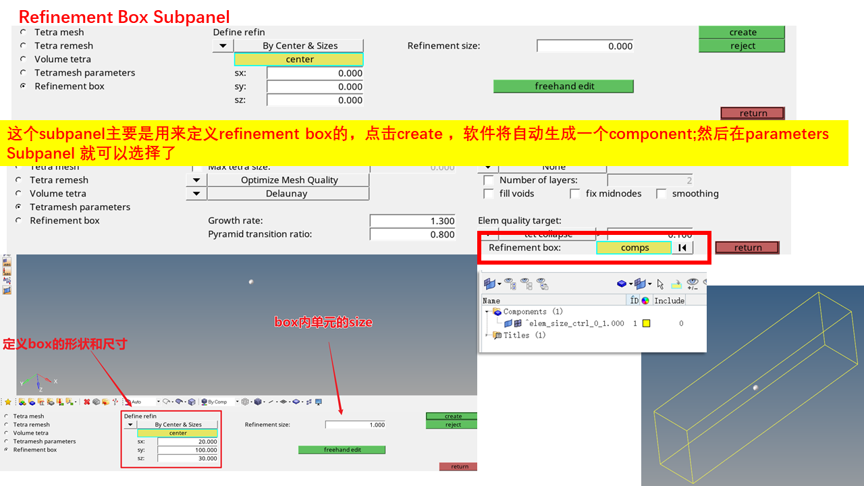
Task: Toggle the fix midnodes checkbox
Action: click(575, 194)
